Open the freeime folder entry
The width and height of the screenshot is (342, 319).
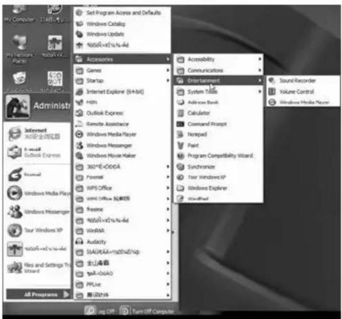122,209
